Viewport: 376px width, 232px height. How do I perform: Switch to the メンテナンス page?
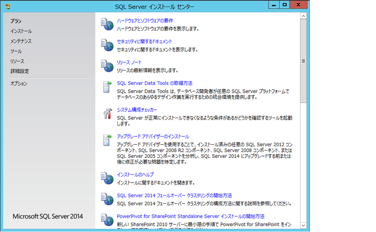click(21, 41)
